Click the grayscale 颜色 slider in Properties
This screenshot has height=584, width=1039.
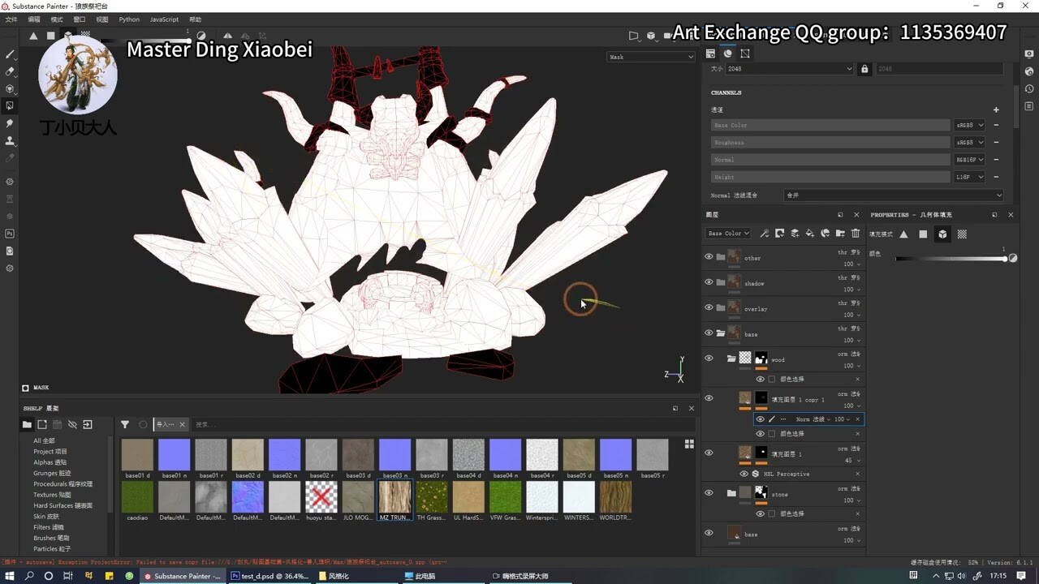click(x=954, y=258)
